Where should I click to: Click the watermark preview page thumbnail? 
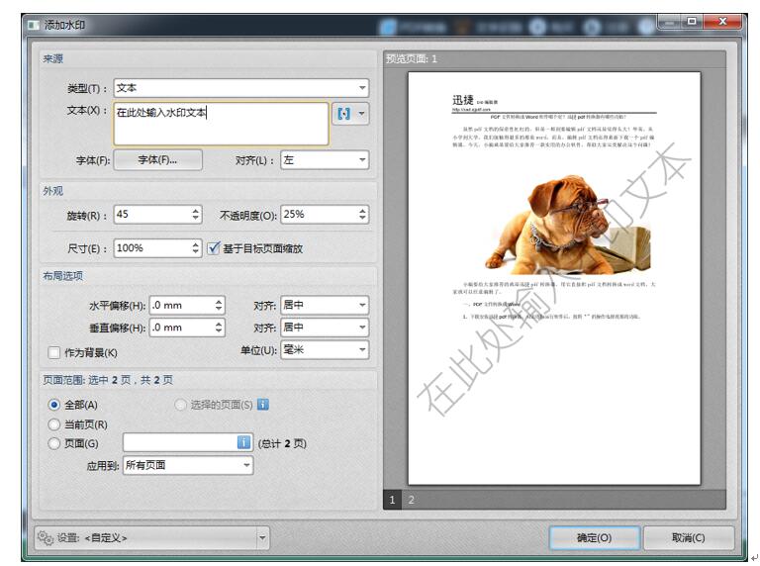coord(554,278)
